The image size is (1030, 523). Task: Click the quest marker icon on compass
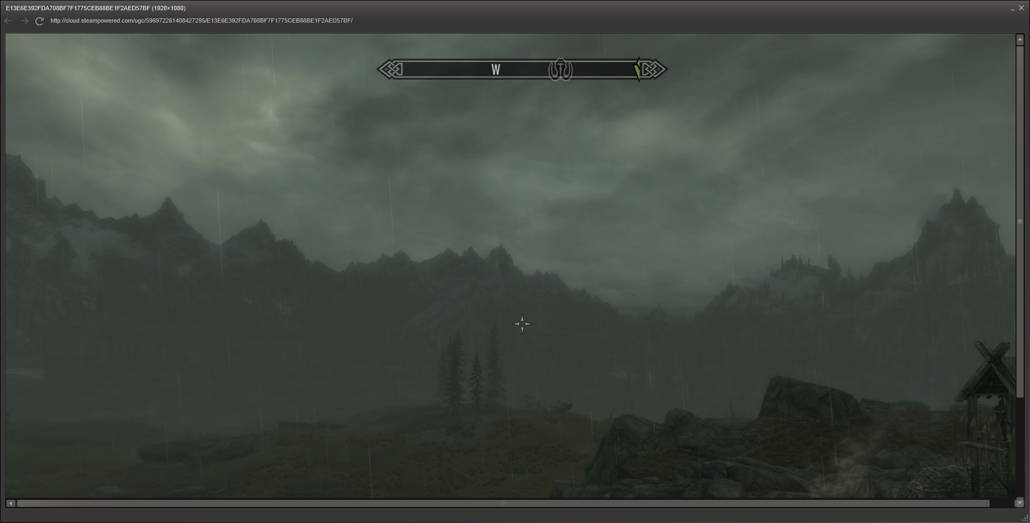(x=560, y=69)
